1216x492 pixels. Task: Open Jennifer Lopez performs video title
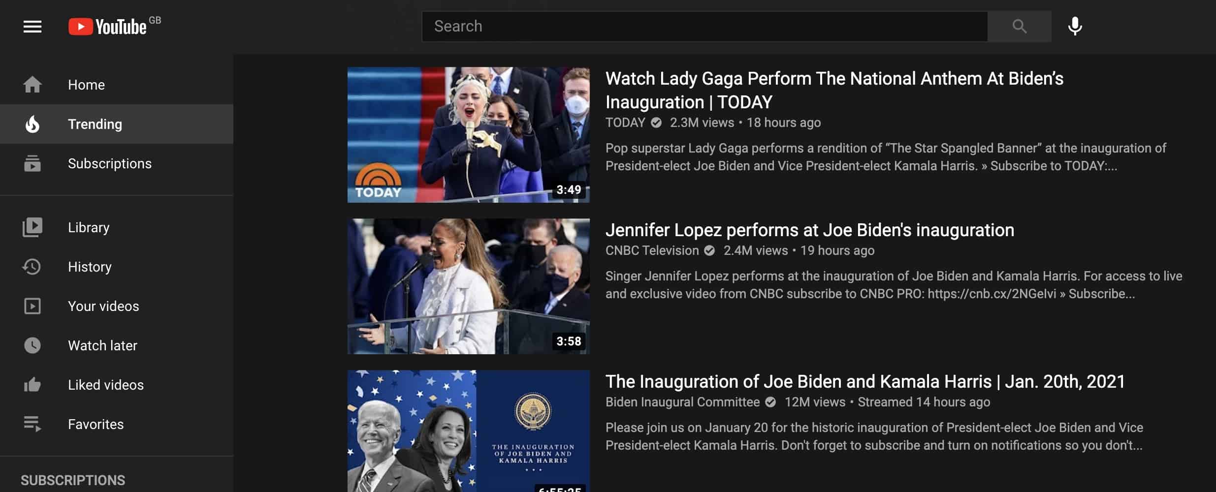tap(810, 230)
